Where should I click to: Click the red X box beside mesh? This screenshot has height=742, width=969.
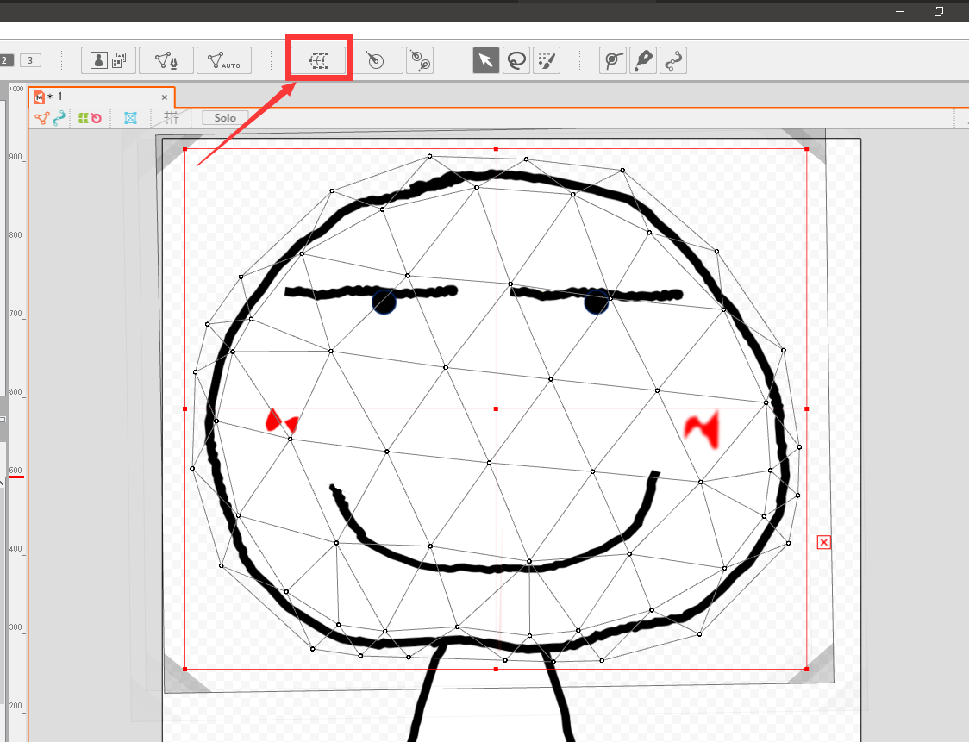point(823,541)
